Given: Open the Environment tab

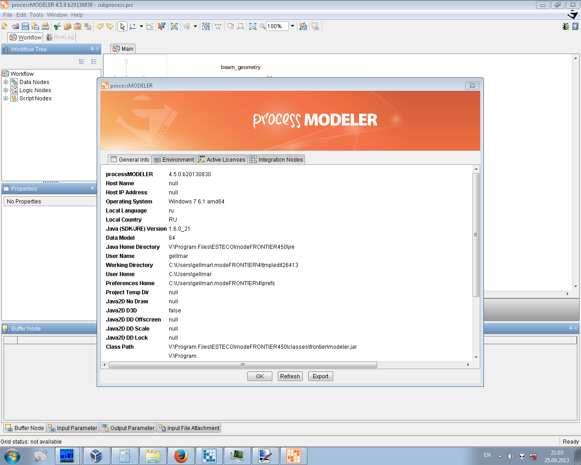Looking at the screenshot, I should tap(174, 159).
